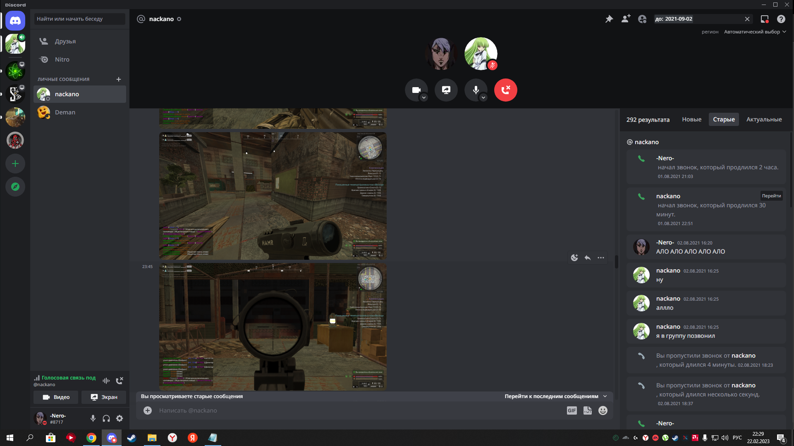Jump to latest messages link
Viewport: 794px width, 446px height.
(555, 396)
